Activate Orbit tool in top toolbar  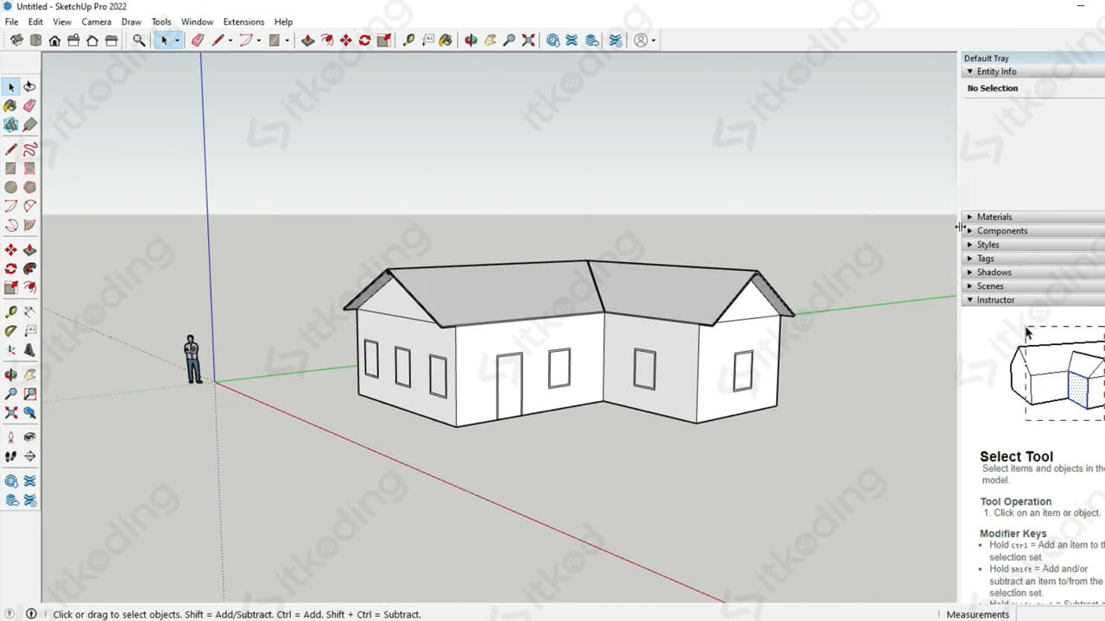(x=470, y=40)
